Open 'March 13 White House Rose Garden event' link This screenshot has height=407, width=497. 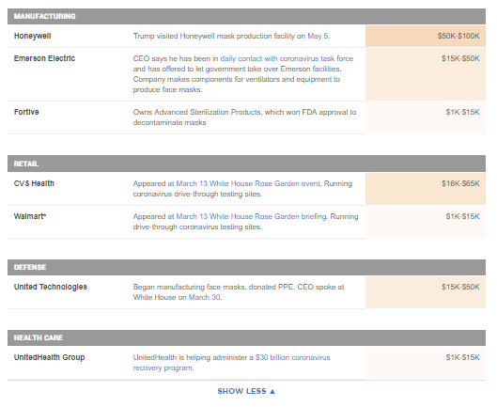tap(248, 183)
